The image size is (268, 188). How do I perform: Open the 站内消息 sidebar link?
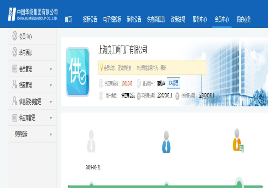(x=25, y=52)
